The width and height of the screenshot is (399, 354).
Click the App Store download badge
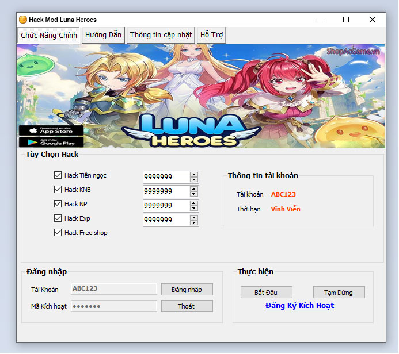tap(51, 130)
